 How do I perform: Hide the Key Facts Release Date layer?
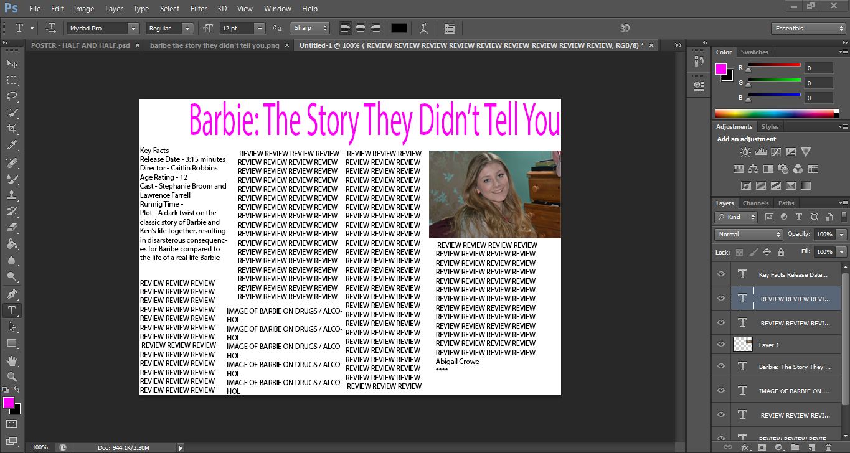tap(721, 274)
